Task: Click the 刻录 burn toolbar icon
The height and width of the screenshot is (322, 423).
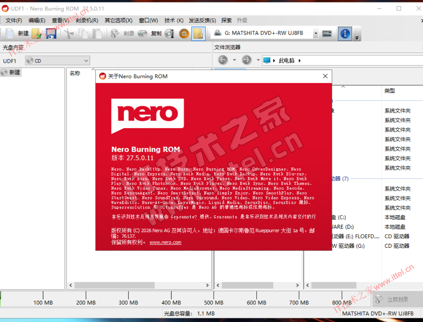Action: click(x=115, y=33)
